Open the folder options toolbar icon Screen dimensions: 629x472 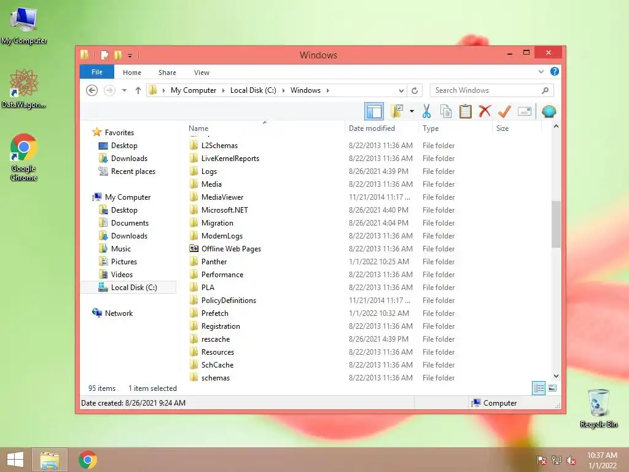point(397,111)
